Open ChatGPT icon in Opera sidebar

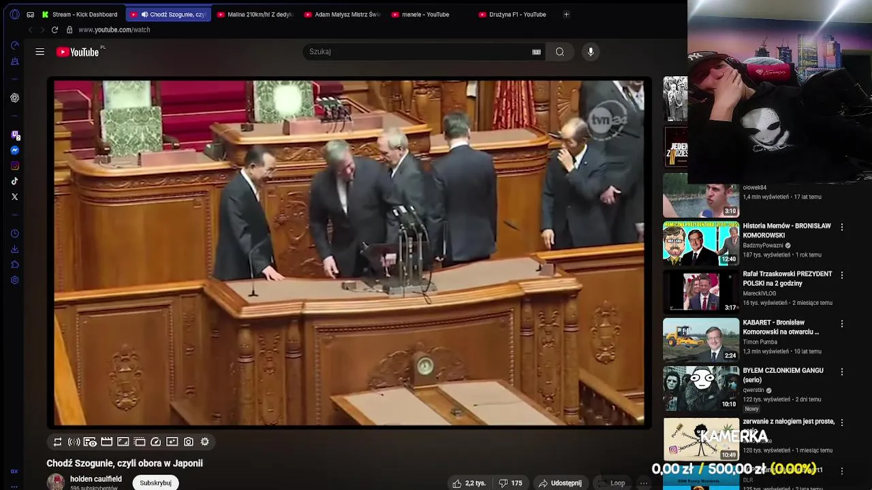[14, 98]
